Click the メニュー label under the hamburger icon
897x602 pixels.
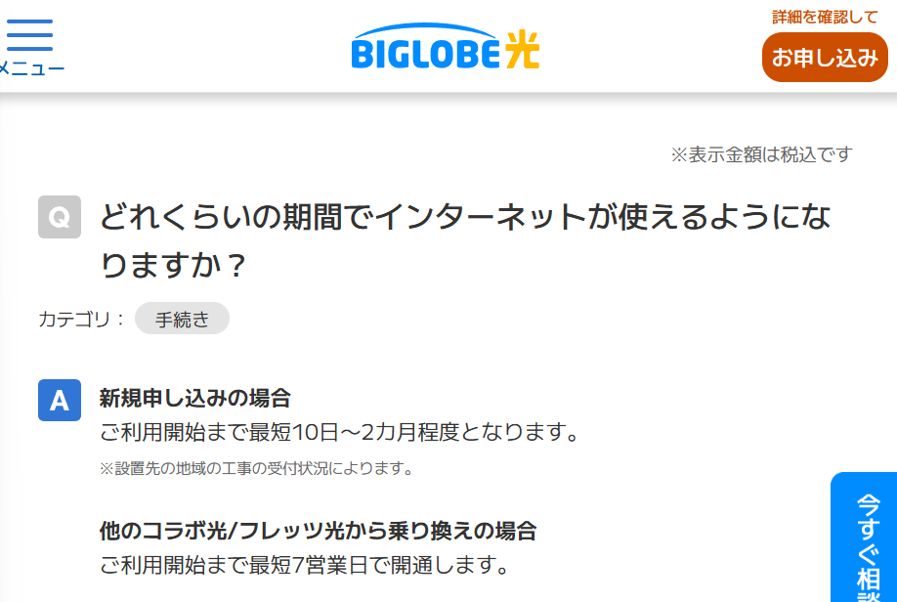(x=32, y=66)
